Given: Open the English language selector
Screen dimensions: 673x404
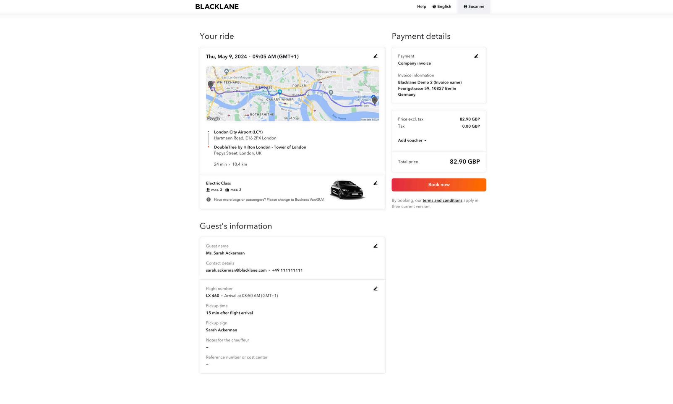Looking at the screenshot, I should tap(442, 7).
